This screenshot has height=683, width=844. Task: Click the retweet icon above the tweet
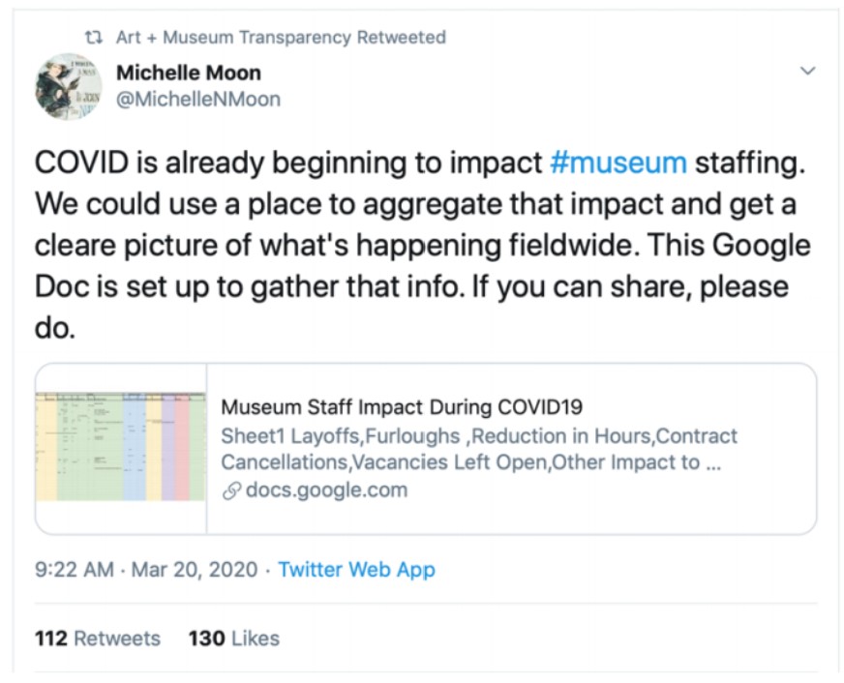point(93,38)
